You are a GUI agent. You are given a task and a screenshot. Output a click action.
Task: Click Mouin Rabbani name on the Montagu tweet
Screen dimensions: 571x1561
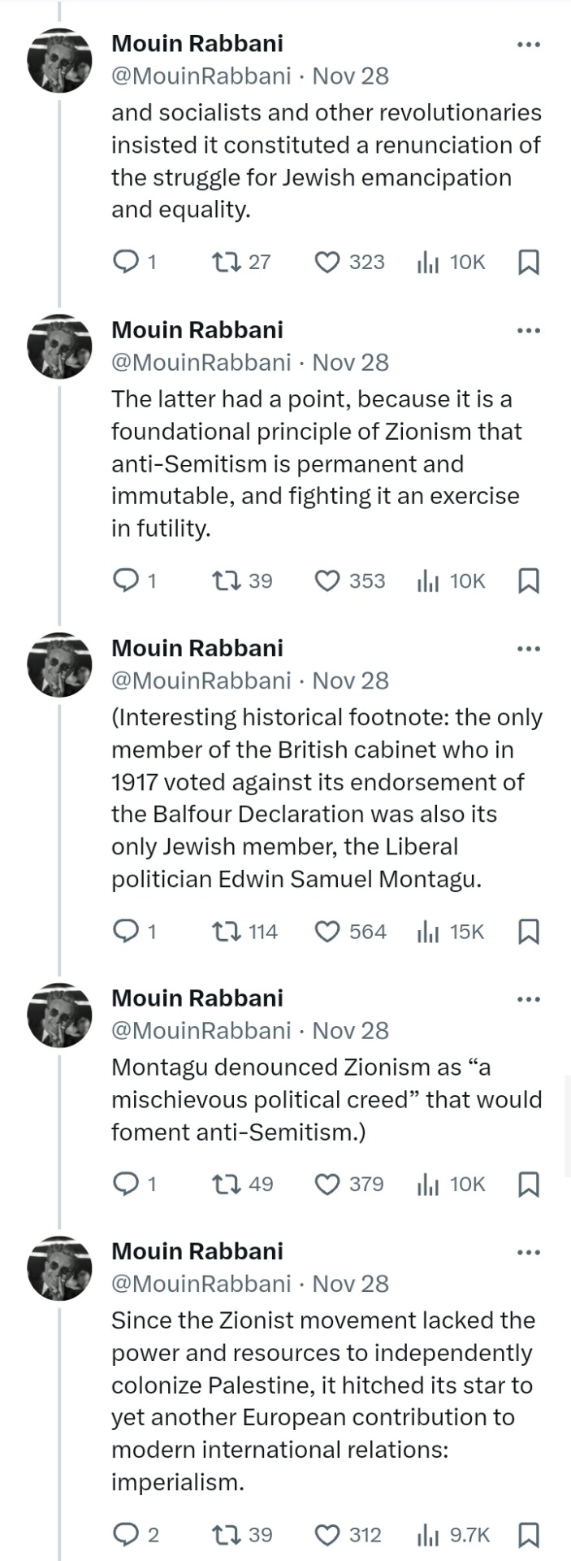click(x=197, y=998)
